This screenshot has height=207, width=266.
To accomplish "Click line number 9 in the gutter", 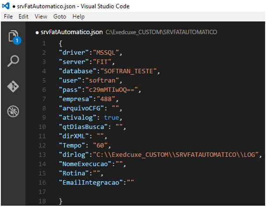I will pyautogui.click(x=44, y=117).
